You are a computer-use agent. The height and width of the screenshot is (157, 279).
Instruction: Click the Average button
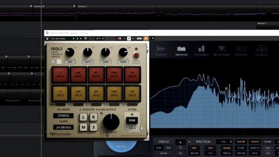227,148
